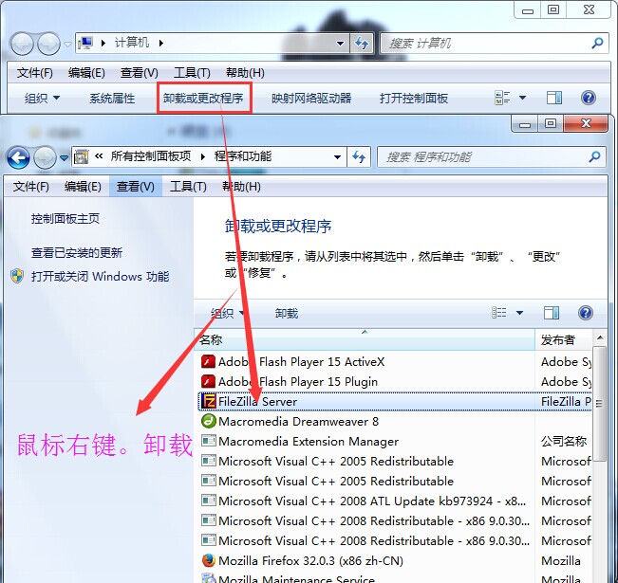Click FileZilla Server program icon
This screenshot has width=618, height=583.
click(x=208, y=401)
